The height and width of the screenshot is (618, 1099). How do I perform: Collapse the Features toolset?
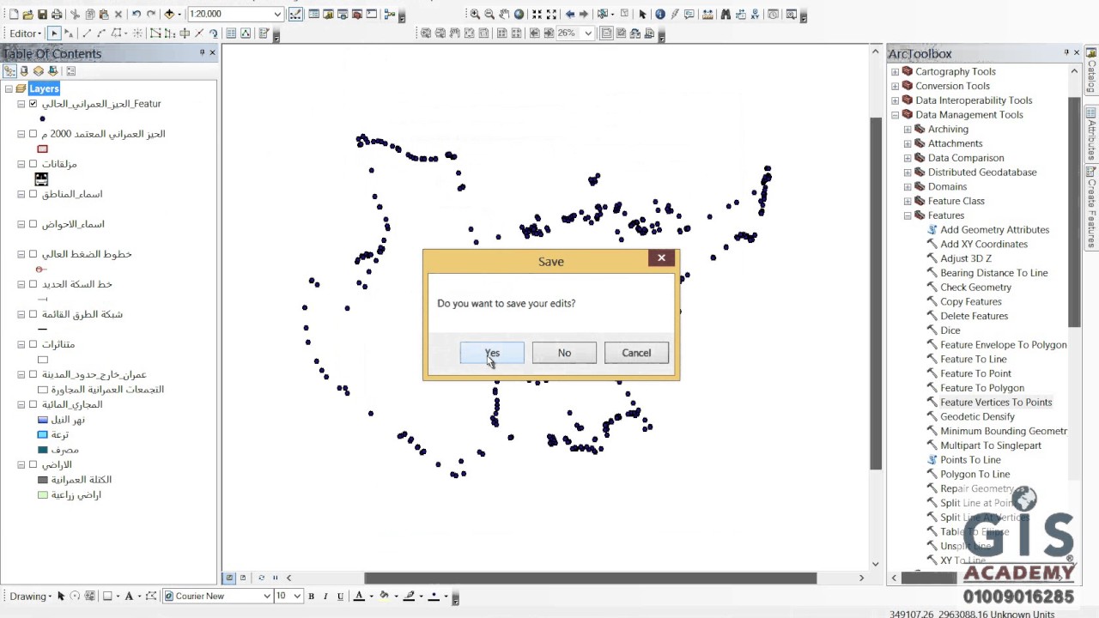point(907,215)
